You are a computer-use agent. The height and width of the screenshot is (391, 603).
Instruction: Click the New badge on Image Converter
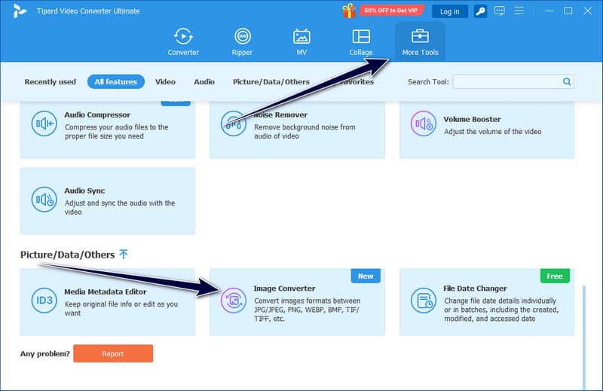366,276
